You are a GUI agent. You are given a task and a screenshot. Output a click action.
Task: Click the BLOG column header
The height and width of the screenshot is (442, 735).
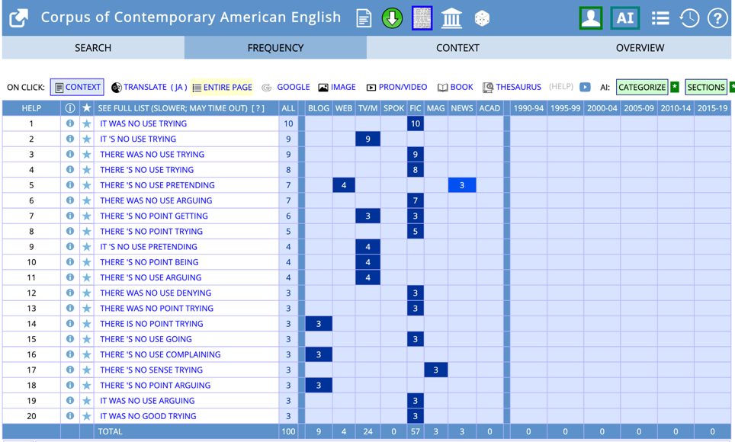click(318, 108)
